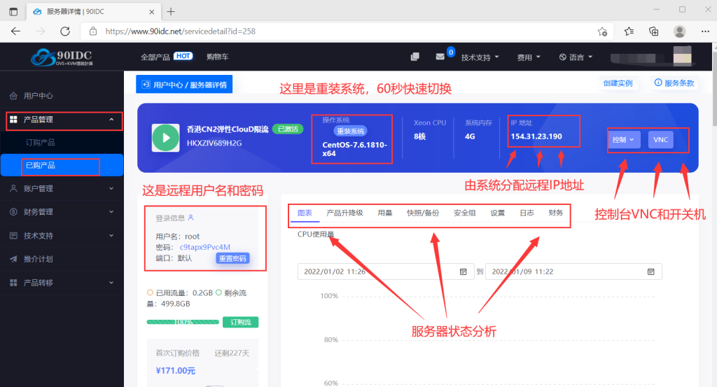The height and width of the screenshot is (387, 717).
Task: Click the 重置密码 button
Action: [x=232, y=258]
